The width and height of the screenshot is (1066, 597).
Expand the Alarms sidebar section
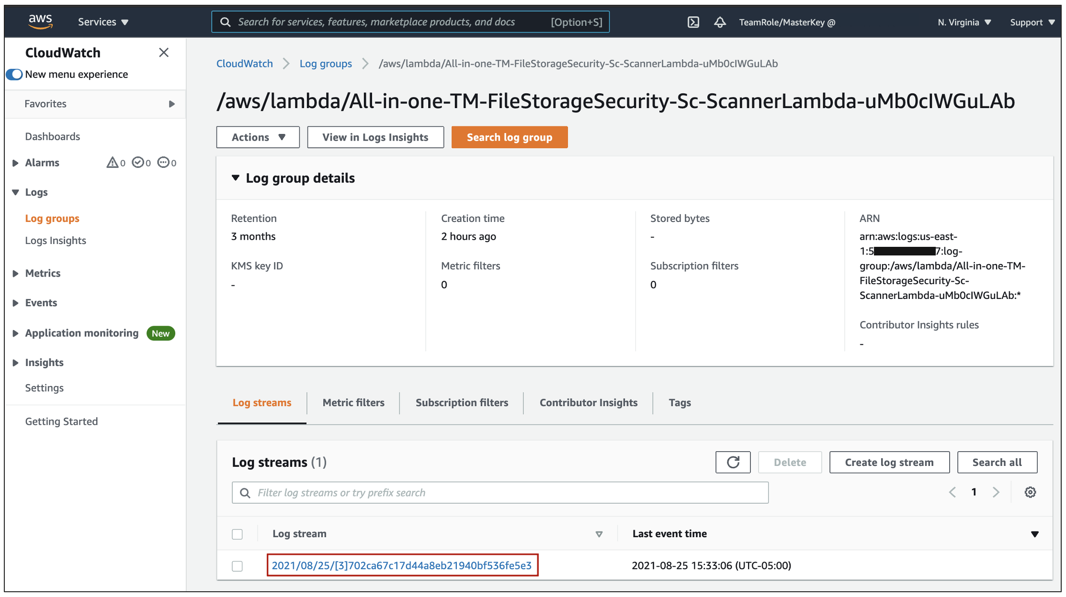tap(15, 163)
